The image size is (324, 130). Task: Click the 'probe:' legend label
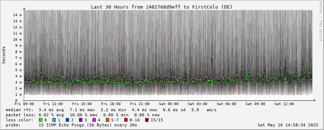[x=13, y=125]
